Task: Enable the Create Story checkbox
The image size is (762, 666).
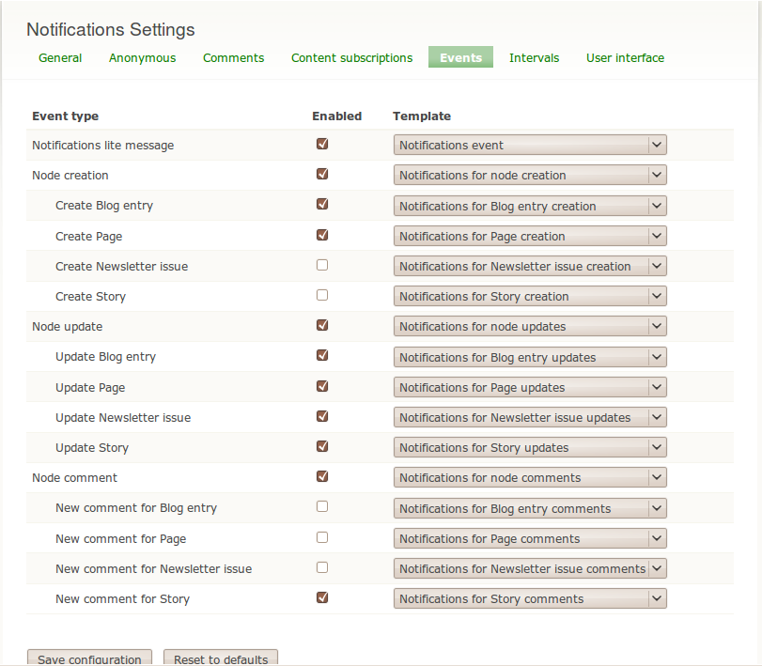Action: (x=322, y=295)
